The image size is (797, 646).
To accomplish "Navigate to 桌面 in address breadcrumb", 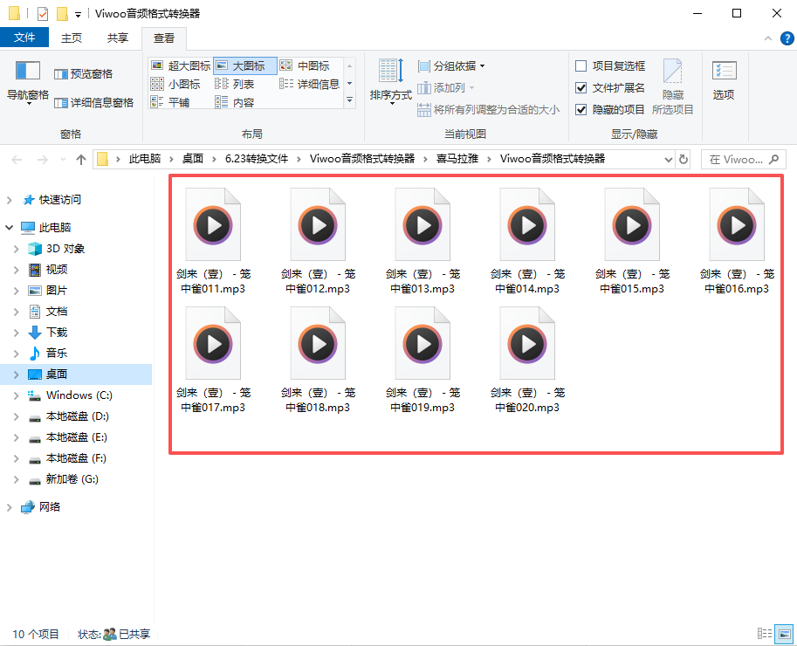I will (193, 159).
